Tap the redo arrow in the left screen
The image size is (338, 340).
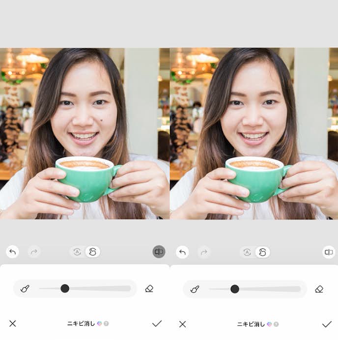click(x=34, y=252)
